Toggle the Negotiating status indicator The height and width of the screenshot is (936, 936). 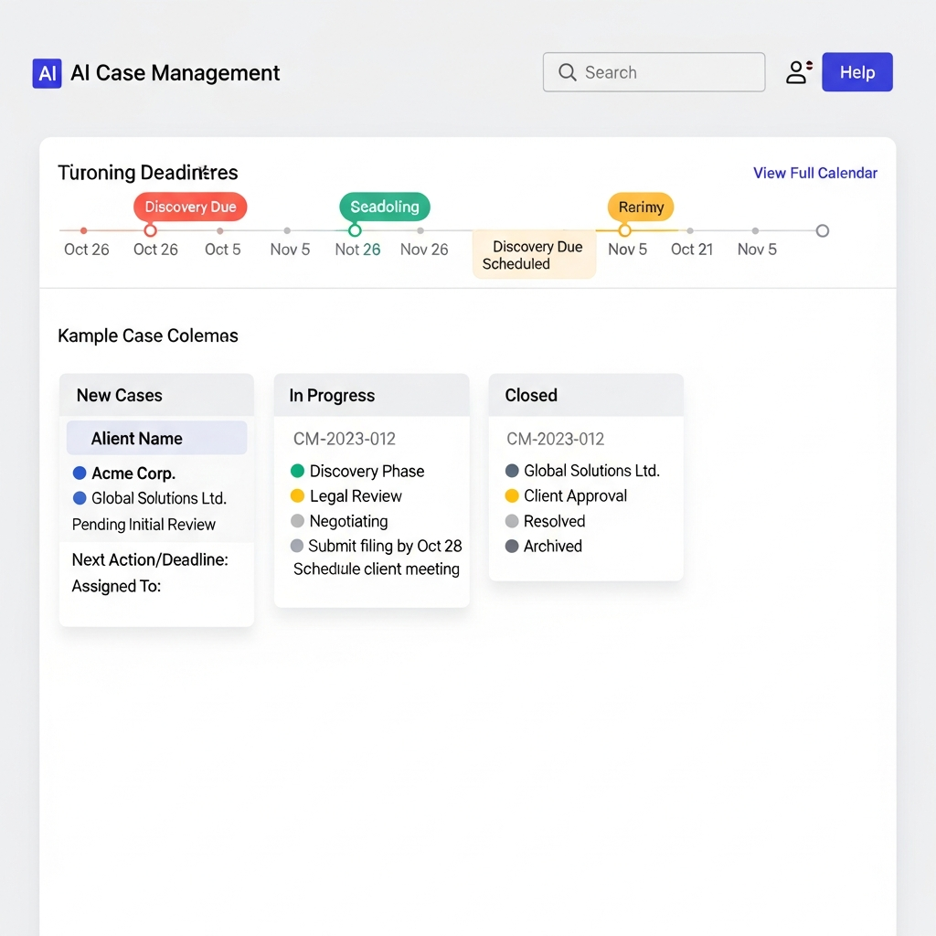tap(296, 521)
